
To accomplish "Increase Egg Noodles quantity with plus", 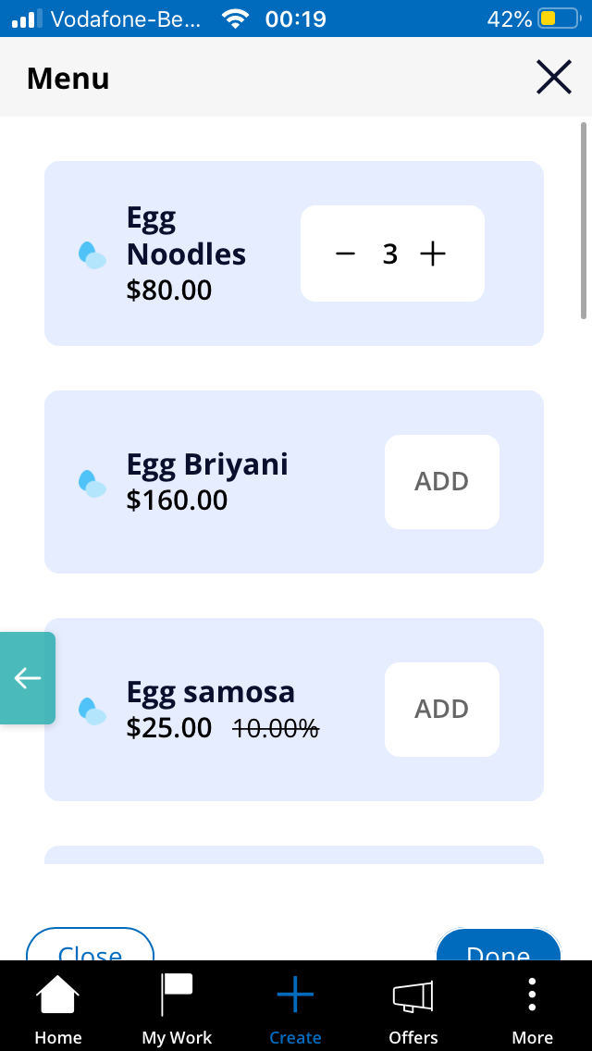I will pos(432,254).
